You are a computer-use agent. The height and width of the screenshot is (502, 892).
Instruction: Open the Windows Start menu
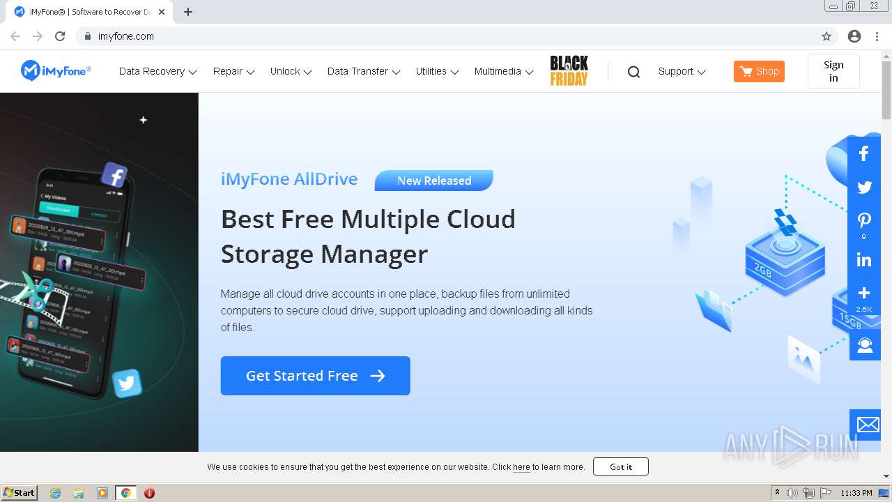point(19,492)
